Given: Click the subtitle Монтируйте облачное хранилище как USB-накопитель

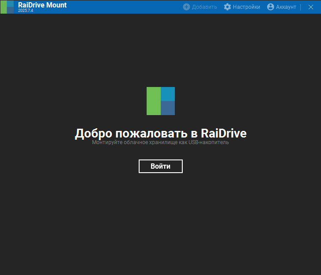Looking at the screenshot, I should tap(160, 142).
